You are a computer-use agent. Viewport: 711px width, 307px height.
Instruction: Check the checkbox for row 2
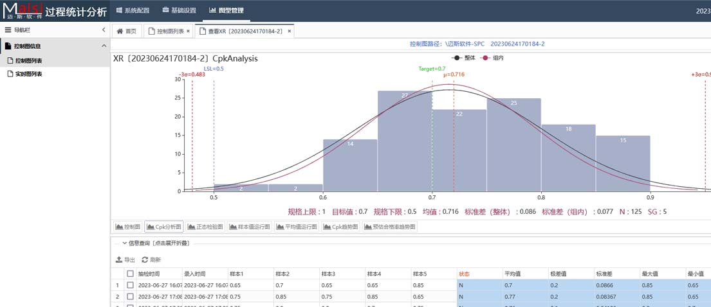pyautogui.click(x=130, y=297)
